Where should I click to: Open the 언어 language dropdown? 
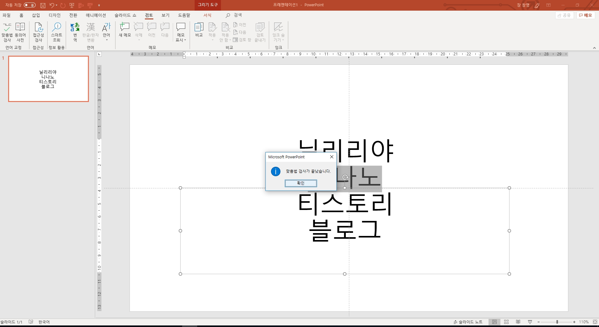[106, 32]
